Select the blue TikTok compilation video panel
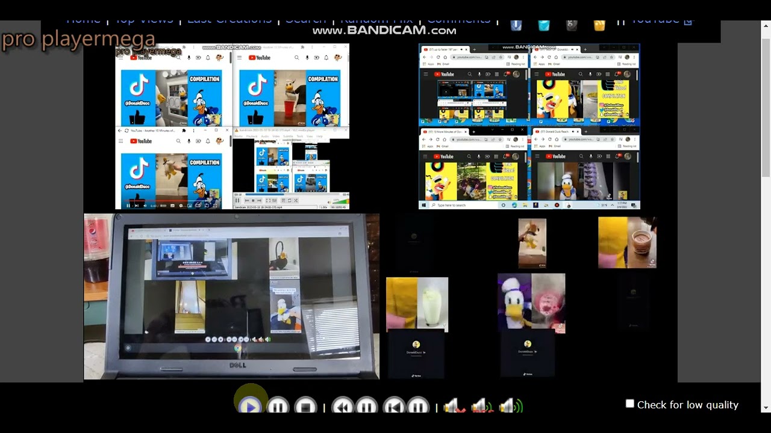 click(x=232, y=126)
